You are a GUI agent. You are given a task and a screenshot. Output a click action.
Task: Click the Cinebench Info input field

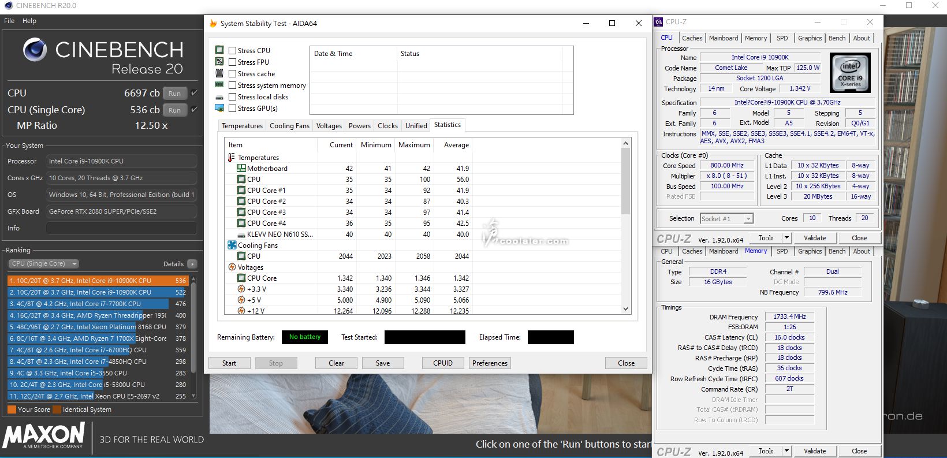tap(121, 228)
